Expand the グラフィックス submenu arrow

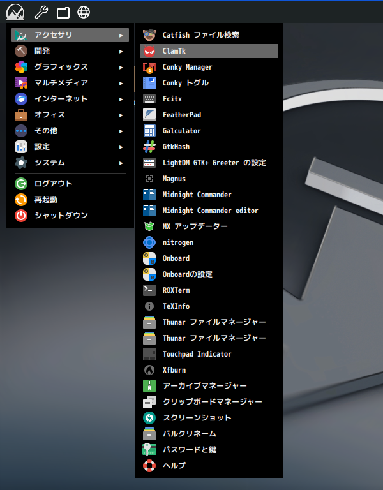tap(121, 67)
